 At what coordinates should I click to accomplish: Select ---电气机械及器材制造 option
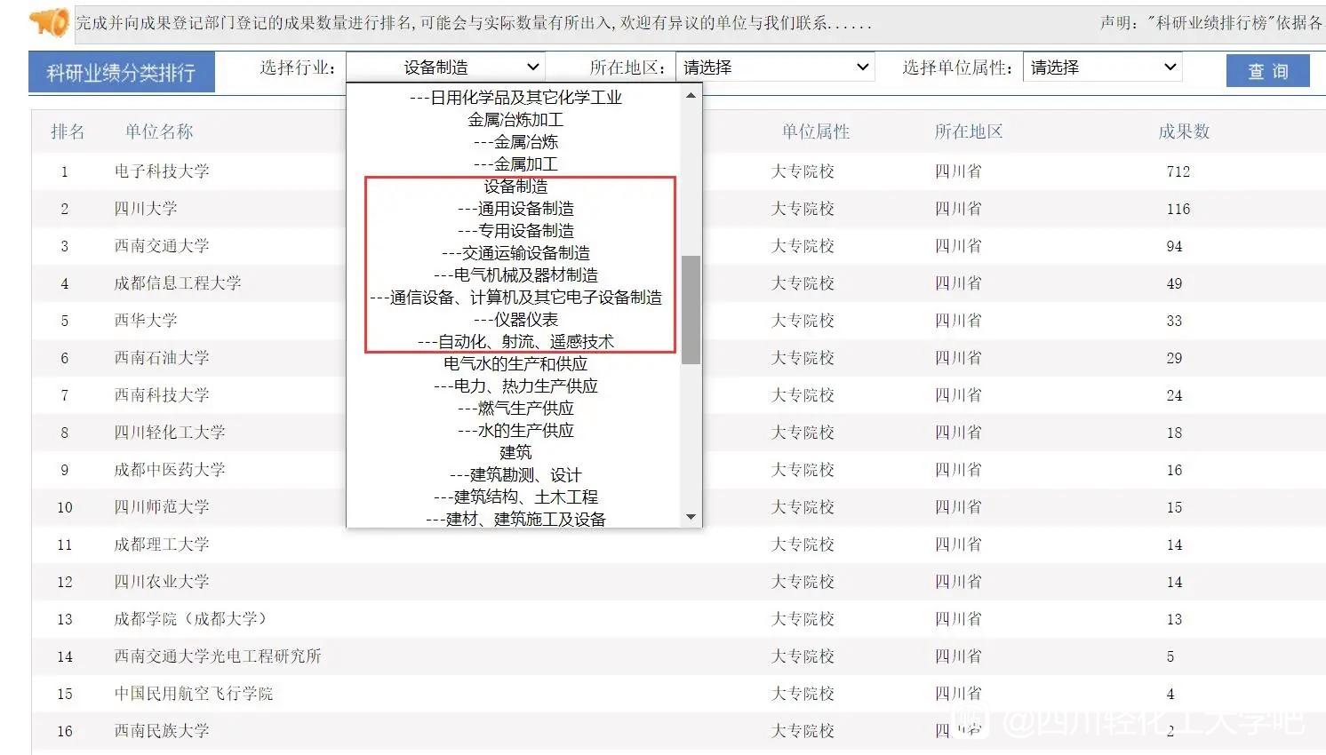(515, 275)
